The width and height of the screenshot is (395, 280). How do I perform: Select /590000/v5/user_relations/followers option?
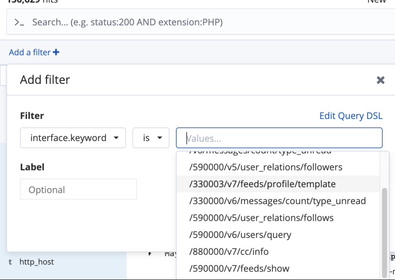(x=266, y=167)
